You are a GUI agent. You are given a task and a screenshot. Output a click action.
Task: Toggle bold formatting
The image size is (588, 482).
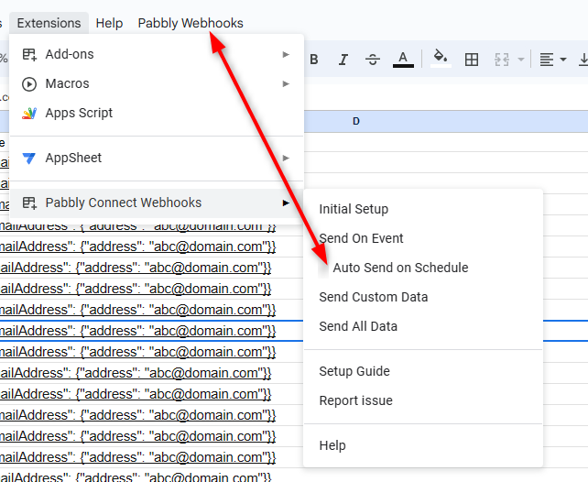point(314,60)
